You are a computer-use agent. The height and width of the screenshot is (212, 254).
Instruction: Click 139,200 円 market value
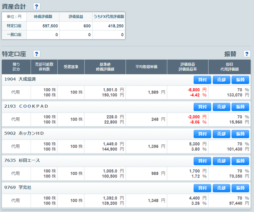coord(113,204)
